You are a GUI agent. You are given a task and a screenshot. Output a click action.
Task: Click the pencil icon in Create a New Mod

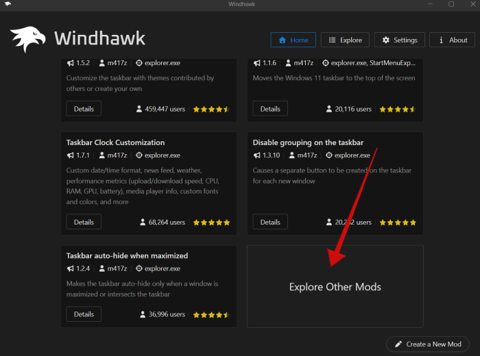[398, 344]
